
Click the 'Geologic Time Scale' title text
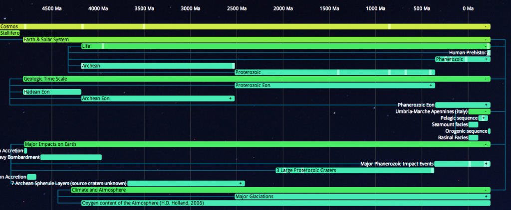pyautogui.click(x=45, y=79)
